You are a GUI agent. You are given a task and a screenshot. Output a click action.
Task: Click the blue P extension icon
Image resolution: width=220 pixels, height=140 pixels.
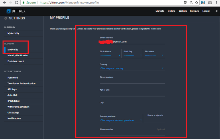coord(203,3)
